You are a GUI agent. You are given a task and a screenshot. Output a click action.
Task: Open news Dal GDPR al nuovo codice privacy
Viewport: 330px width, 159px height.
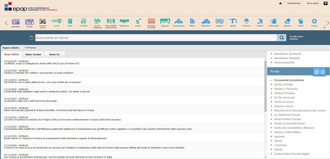pyautogui.click(x=42, y=82)
